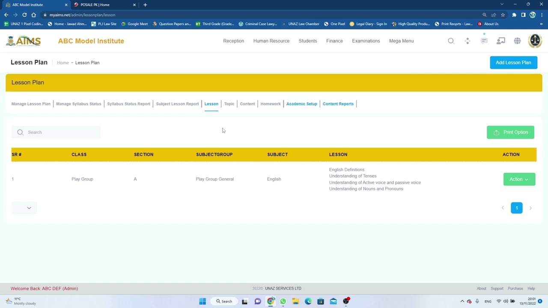The height and width of the screenshot is (308, 548).
Task: Go back using browser back arrow
Action: [6, 15]
